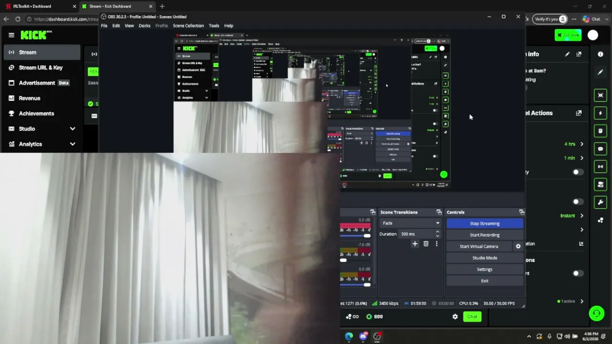612x344 pixels.
Task: Click the green Chat button
Action: (x=472, y=316)
